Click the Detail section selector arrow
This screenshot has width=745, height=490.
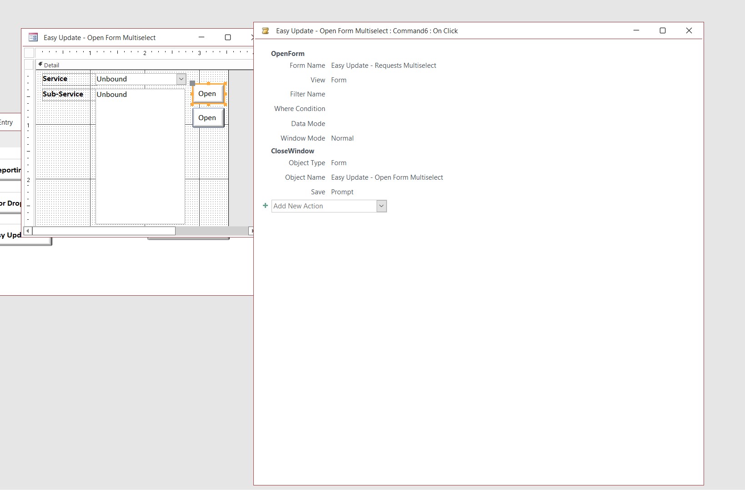40,65
